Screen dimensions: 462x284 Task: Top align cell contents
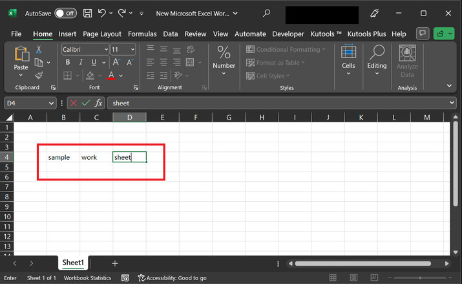click(151, 48)
